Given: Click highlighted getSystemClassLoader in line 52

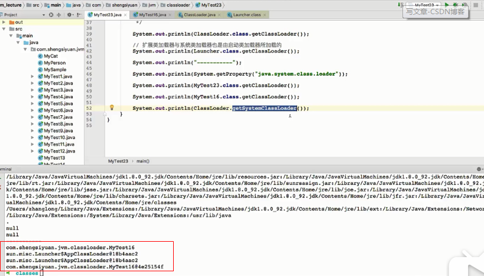Looking at the screenshot, I should [265, 108].
